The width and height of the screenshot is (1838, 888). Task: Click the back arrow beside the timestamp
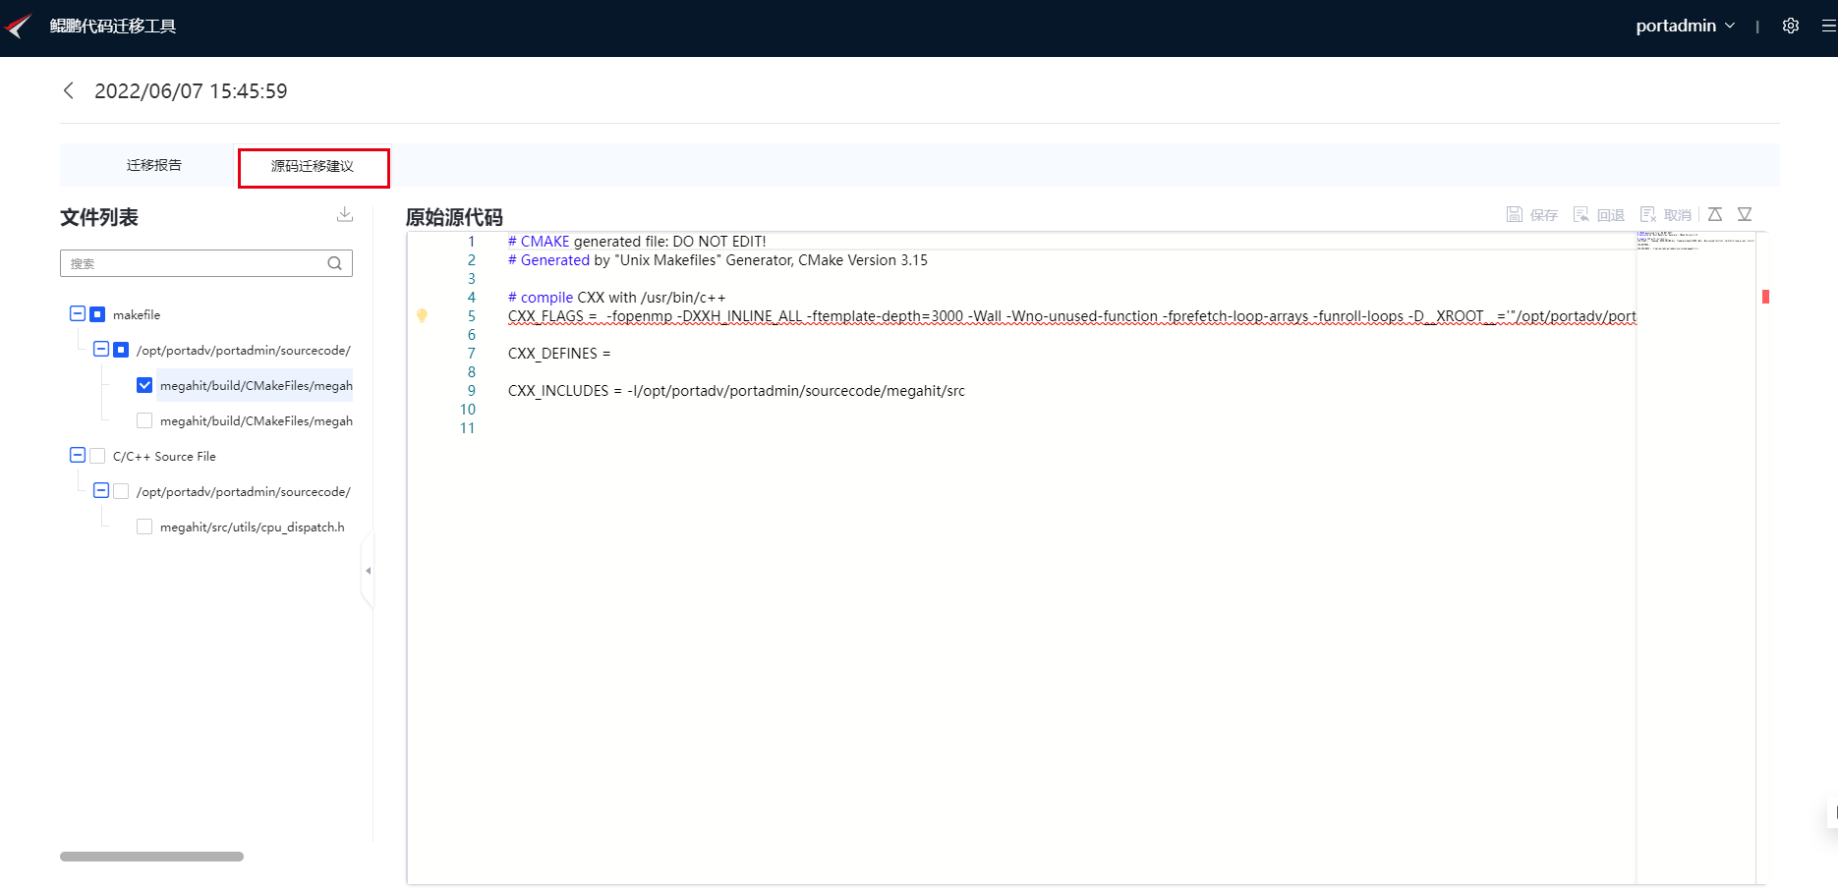click(69, 90)
